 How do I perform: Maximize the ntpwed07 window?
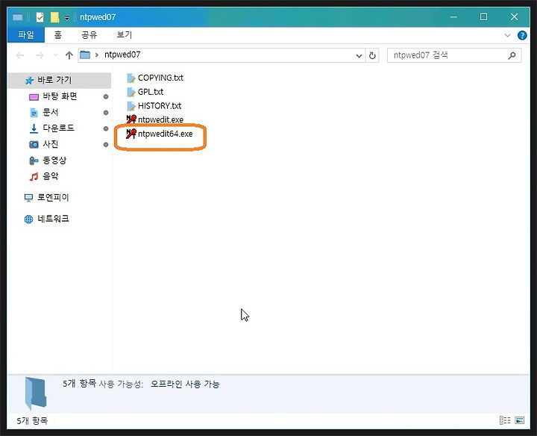tap(483, 16)
